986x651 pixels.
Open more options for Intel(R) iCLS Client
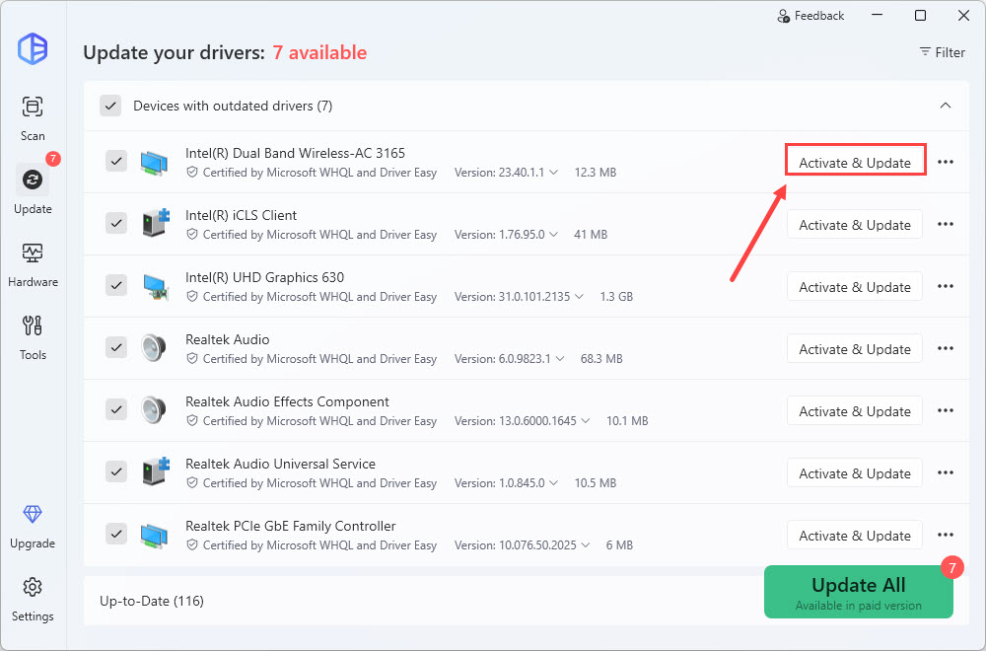[946, 224]
